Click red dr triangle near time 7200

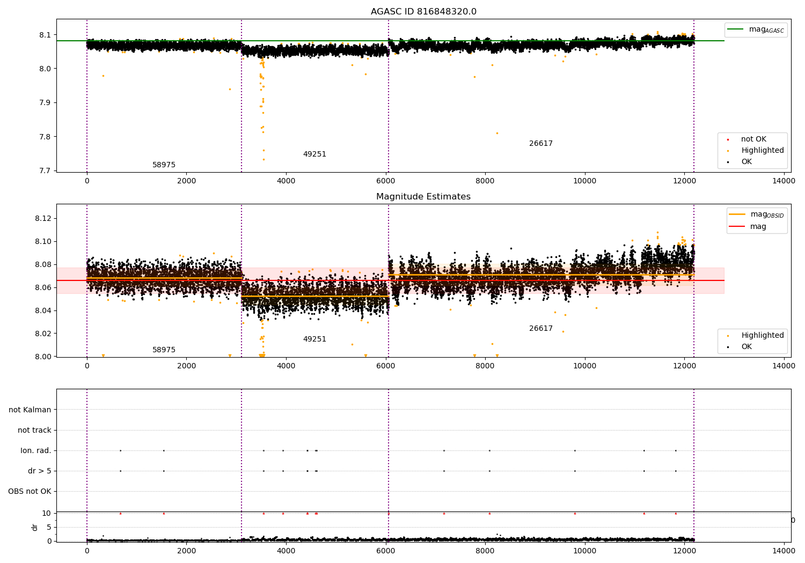point(444,513)
